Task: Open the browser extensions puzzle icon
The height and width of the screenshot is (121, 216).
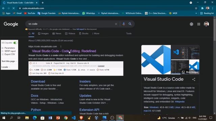Action: point(202,8)
